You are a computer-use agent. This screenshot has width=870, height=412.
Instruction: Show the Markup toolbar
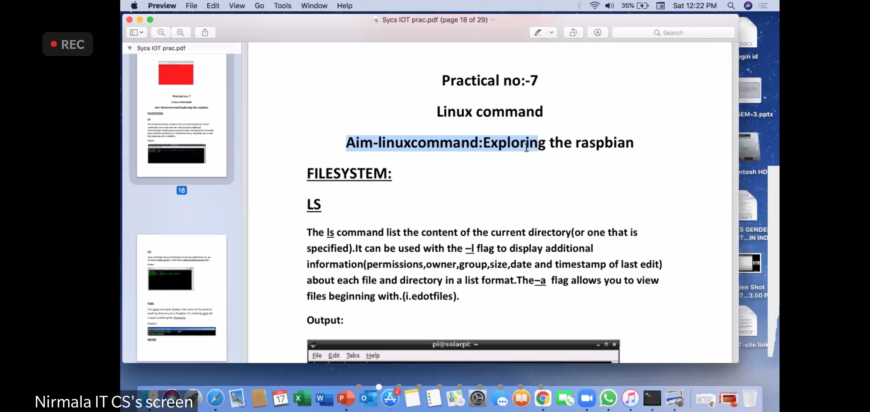pos(598,32)
